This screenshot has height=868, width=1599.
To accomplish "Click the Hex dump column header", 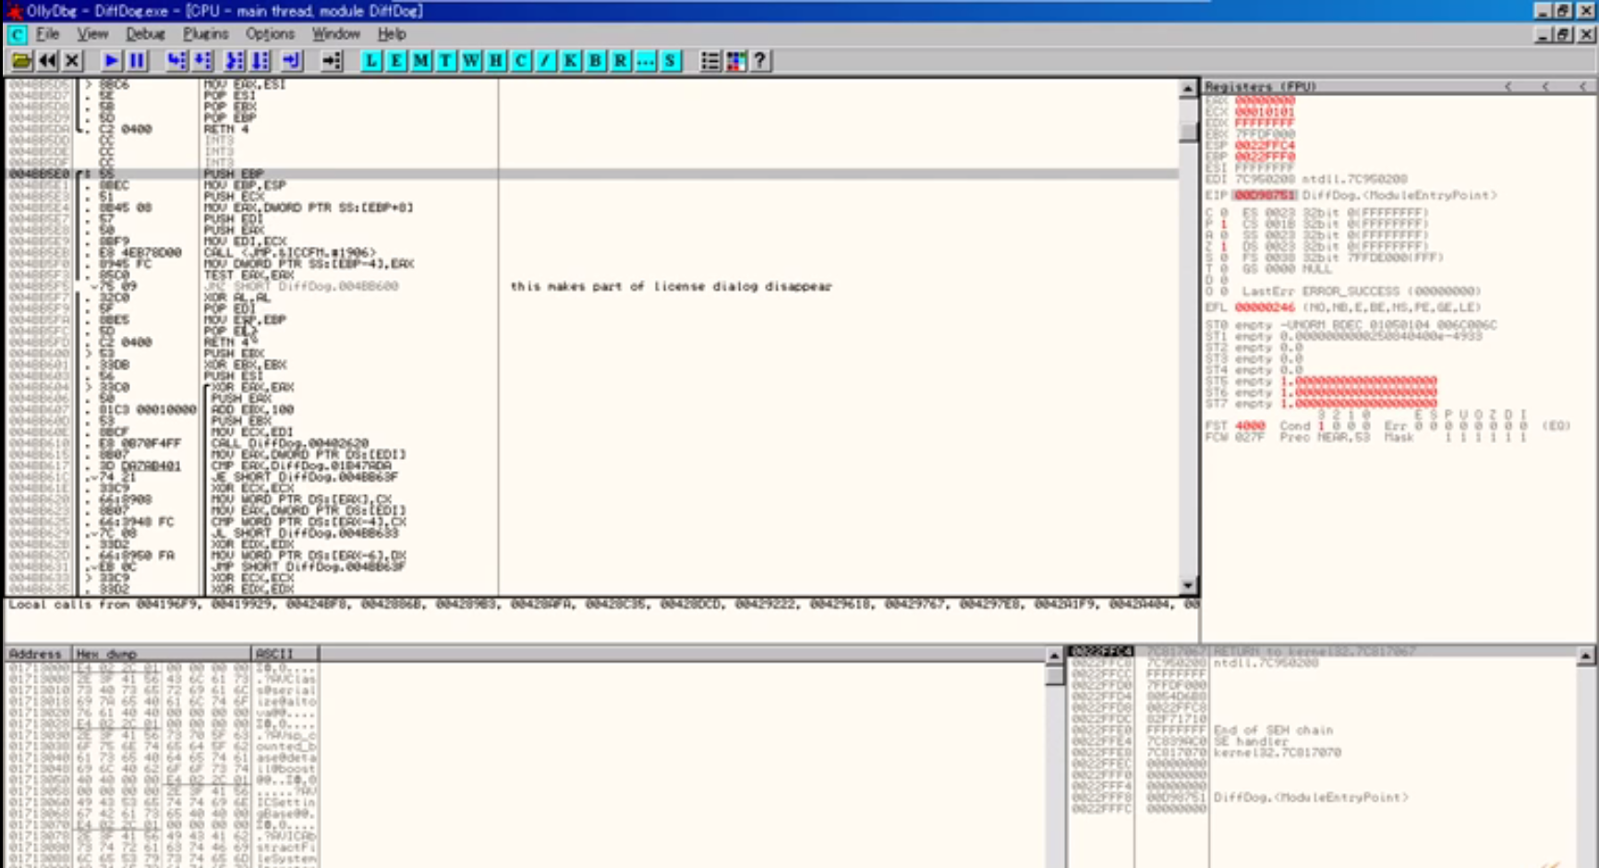I will tap(161, 654).
